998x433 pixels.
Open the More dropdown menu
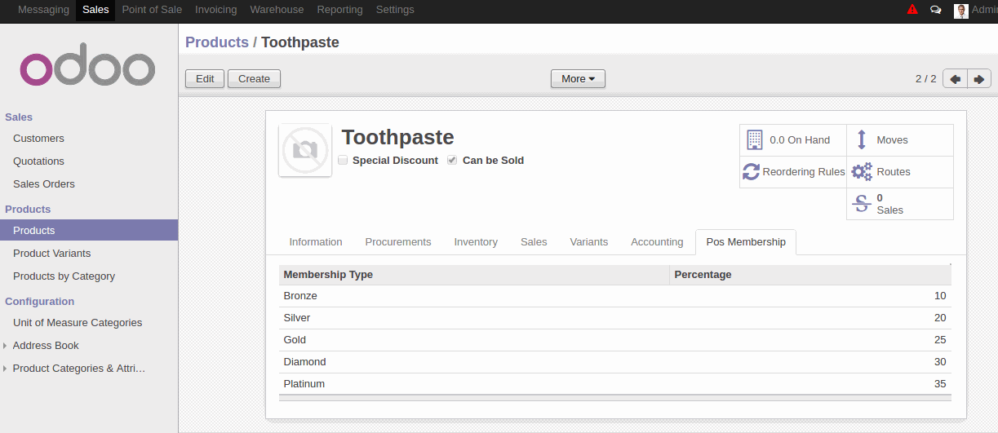click(x=578, y=79)
